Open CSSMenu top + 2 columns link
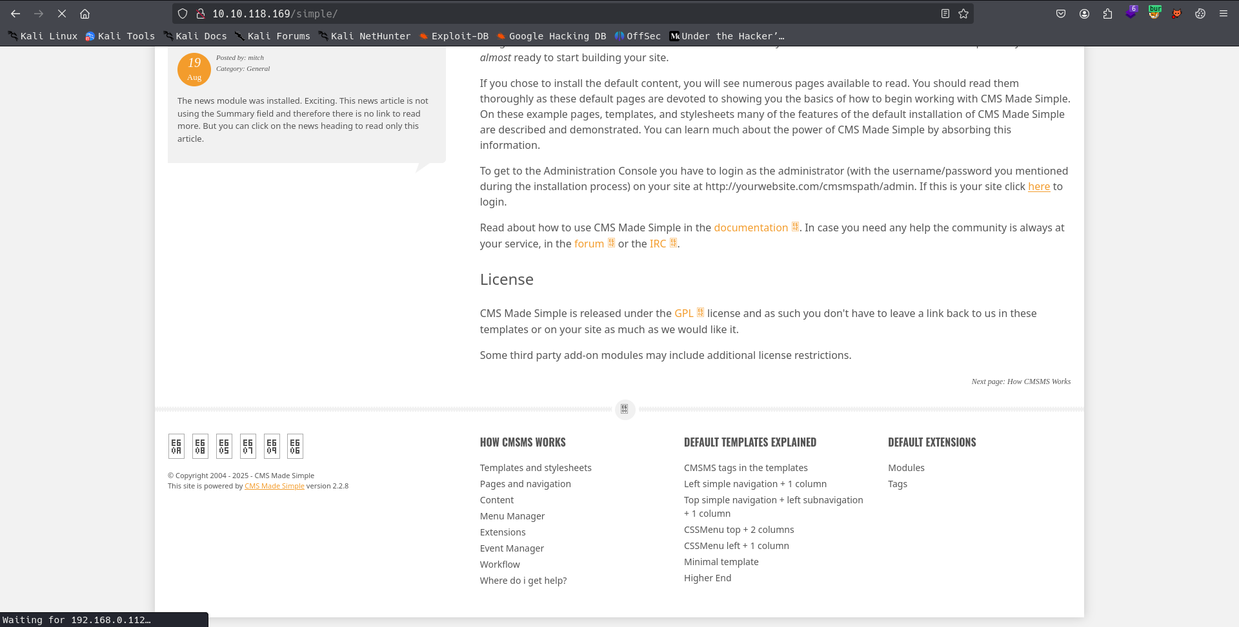The image size is (1239, 627). (x=739, y=530)
